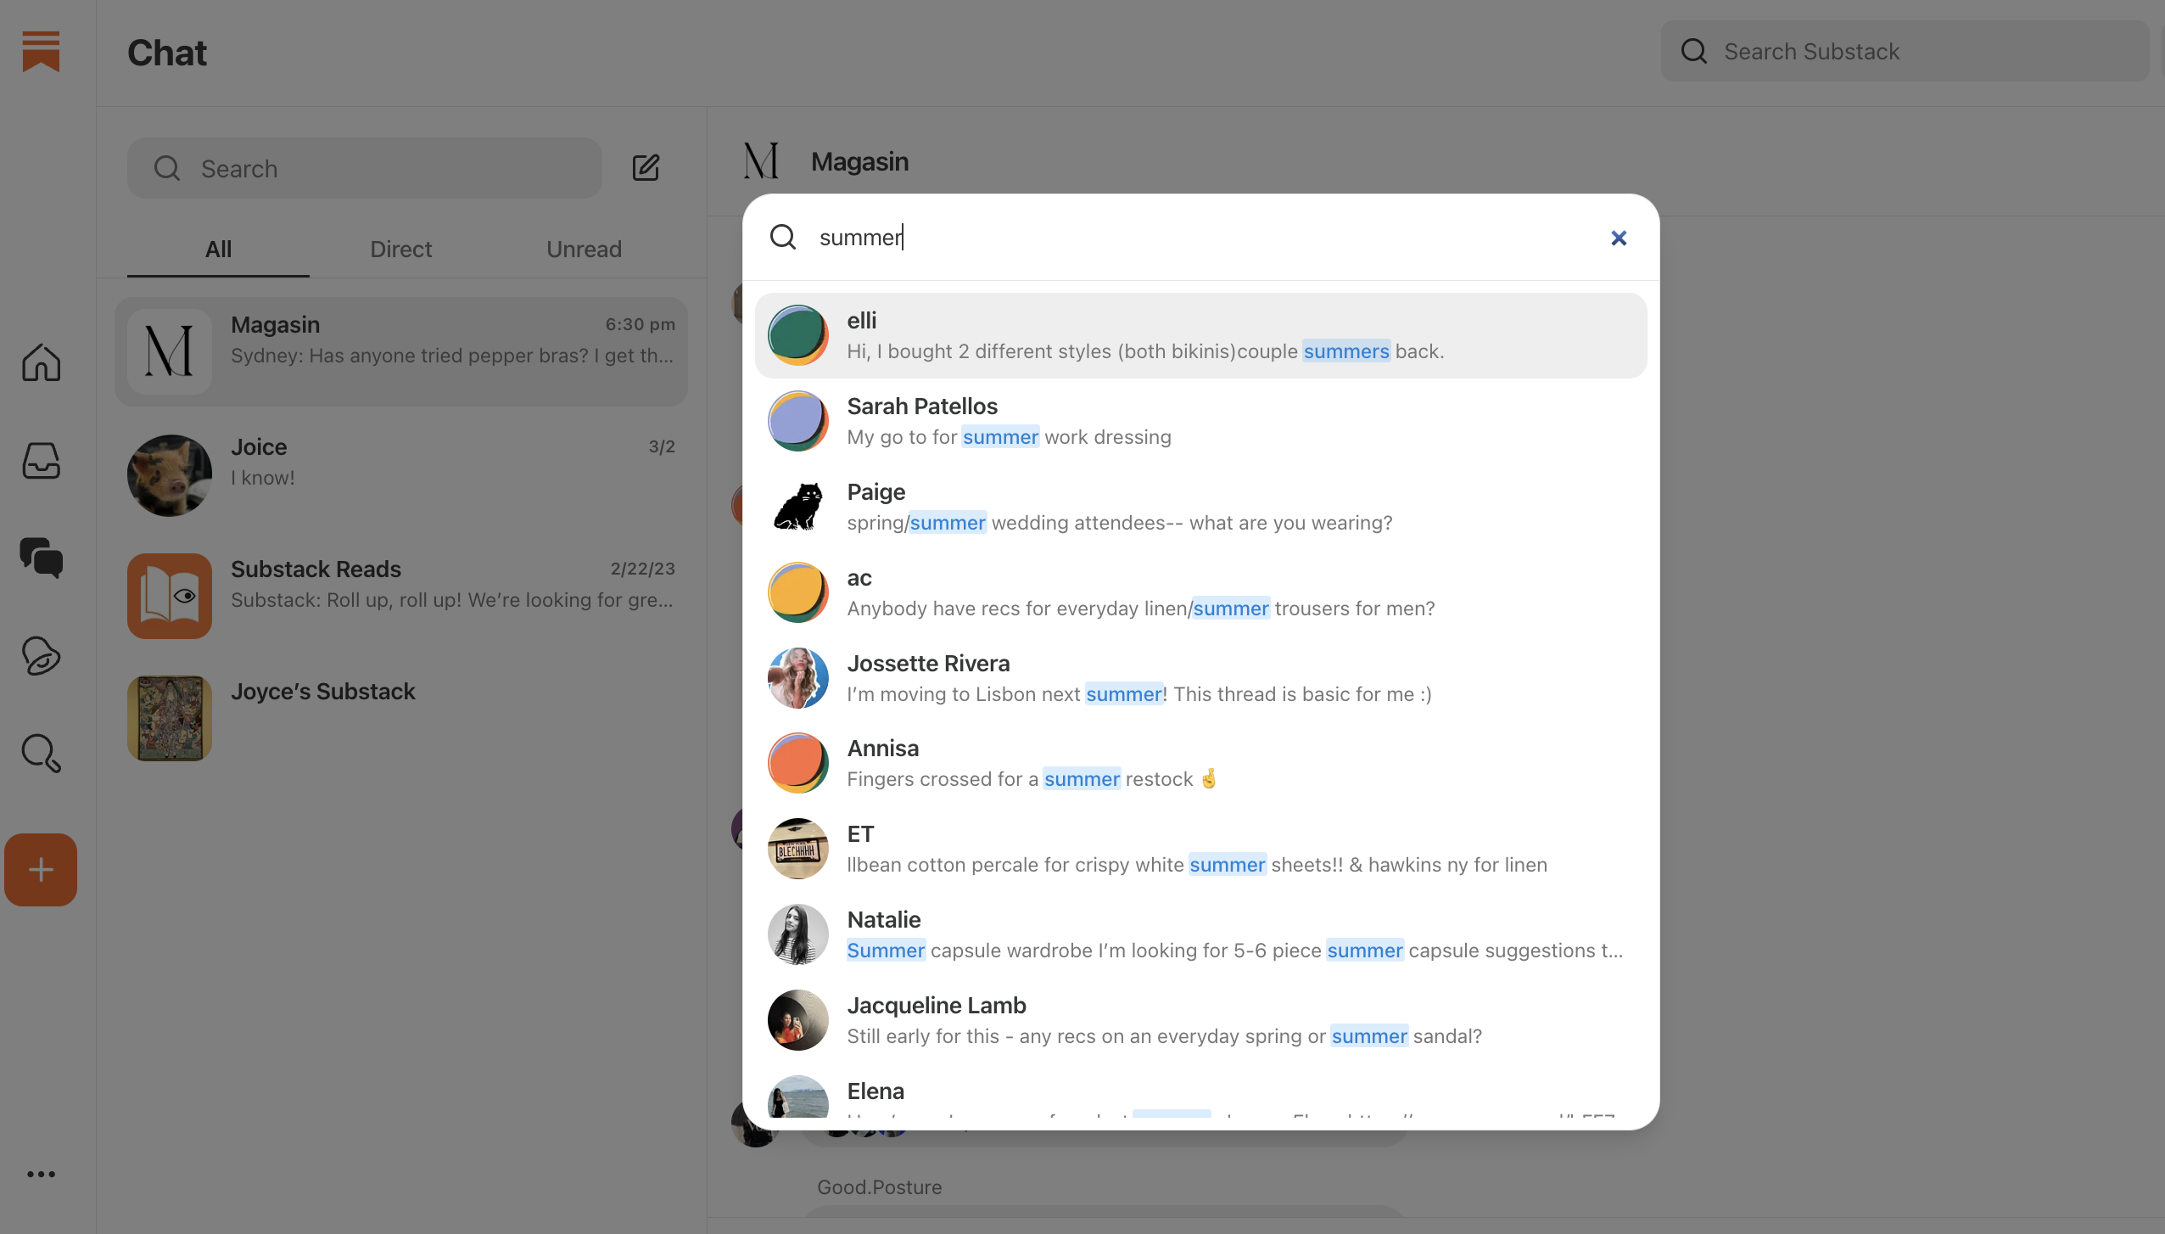Select Jacqueline Lamb's sandal result
Image resolution: width=2165 pixels, height=1234 pixels.
(1200, 1020)
